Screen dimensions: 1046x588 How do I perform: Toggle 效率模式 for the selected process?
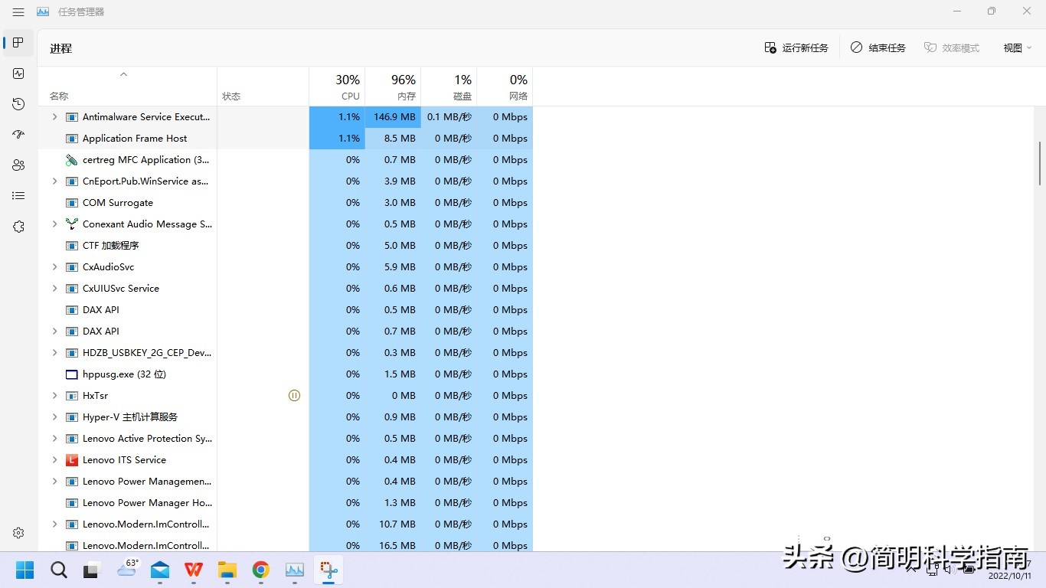(951, 47)
